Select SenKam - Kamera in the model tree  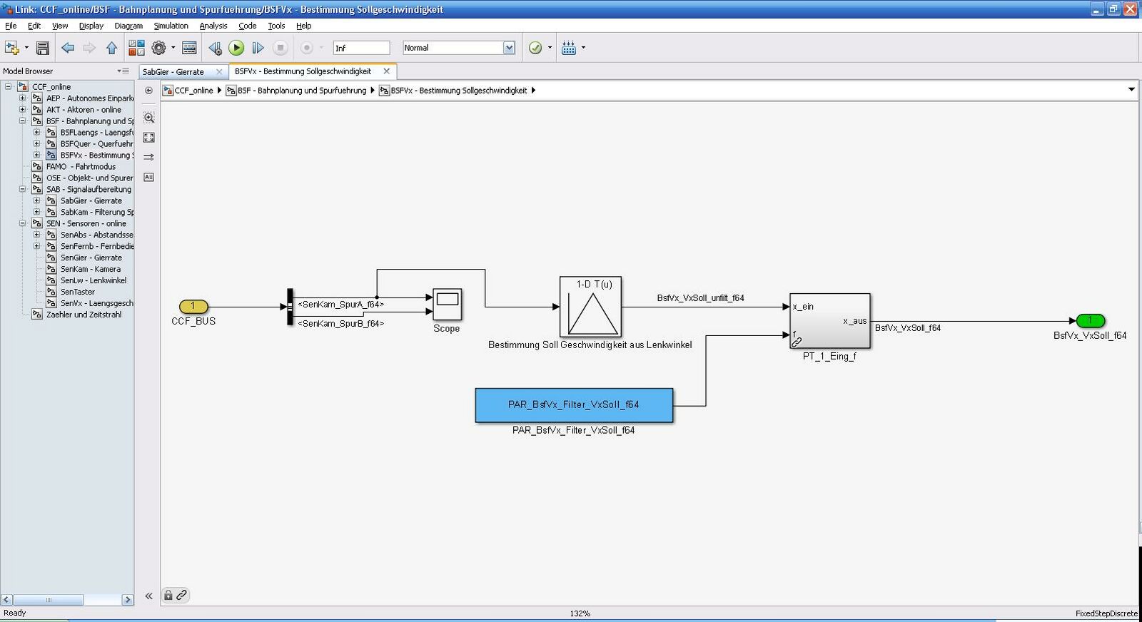coord(90,269)
